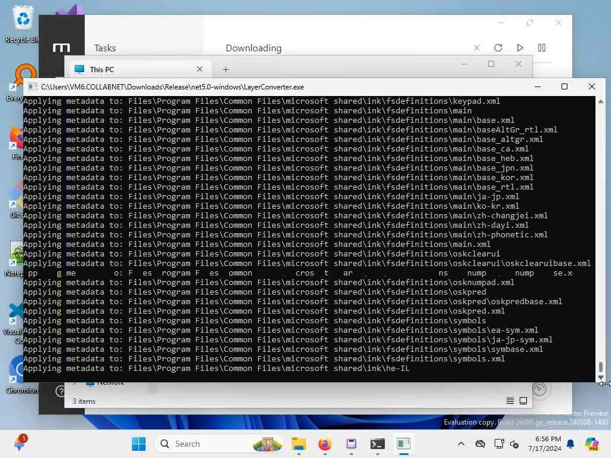Click the muted volume tray icon

pyautogui.click(x=514, y=444)
